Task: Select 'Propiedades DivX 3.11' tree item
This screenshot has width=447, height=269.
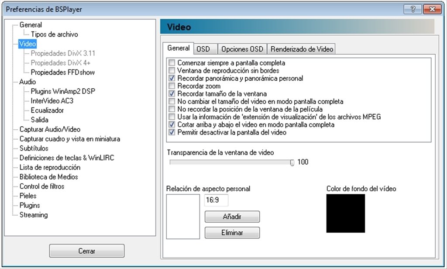Action: 63,53
